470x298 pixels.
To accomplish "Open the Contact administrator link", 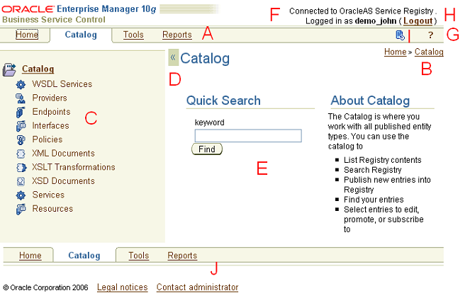I will pyautogui.click(x=197, y=287).
